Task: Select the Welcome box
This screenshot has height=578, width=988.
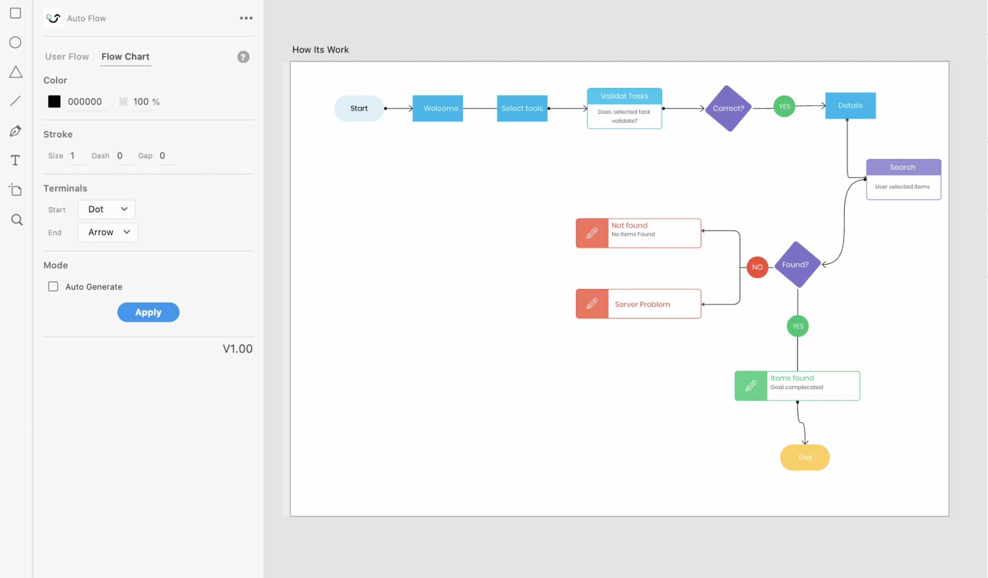Action: (438, 108)
